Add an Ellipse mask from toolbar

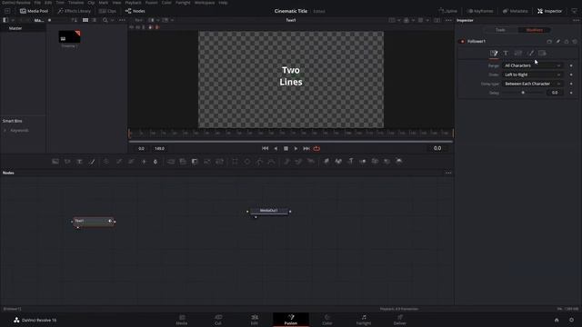tap(247, 162)
